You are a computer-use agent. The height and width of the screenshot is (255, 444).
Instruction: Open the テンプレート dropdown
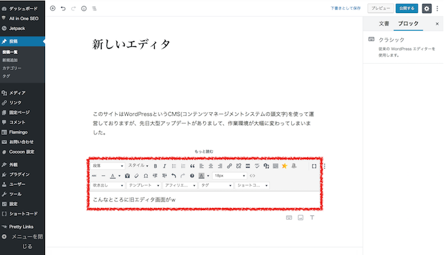(144, 185)
